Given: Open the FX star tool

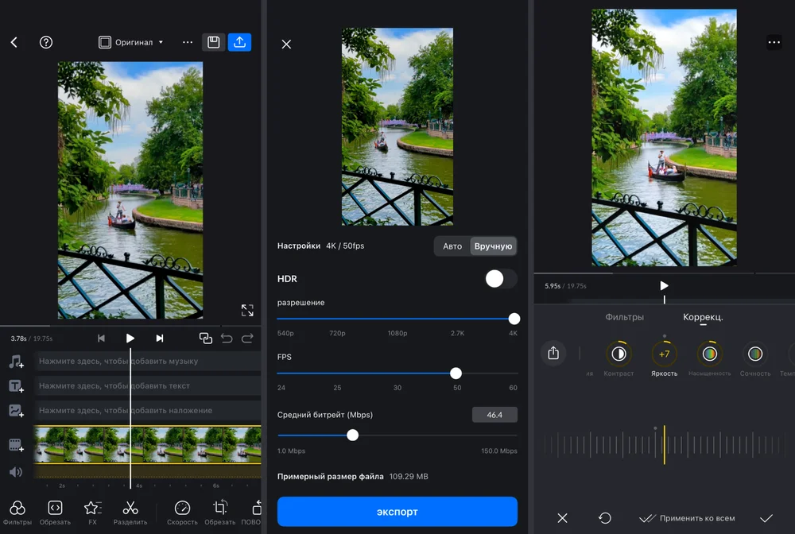Looking at the screenshot, I should click(x=92, y=512).
